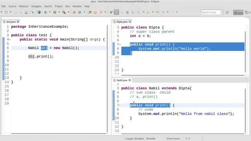Viewport: 251px width, 141px height.
Task: Click the Dipta.java vertical scrollbar
Action: (x=245, y=52)
